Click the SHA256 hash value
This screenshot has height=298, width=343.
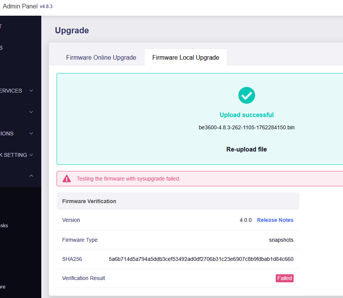point(201,259)
